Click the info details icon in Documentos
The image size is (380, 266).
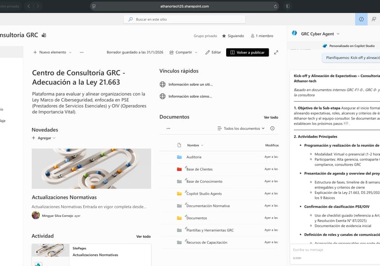(x=272, y=128)
